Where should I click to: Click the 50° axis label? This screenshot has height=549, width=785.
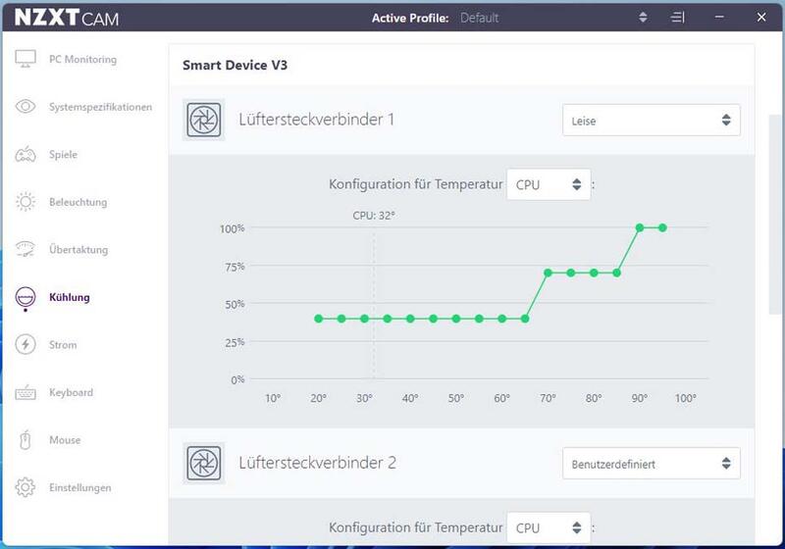455,398
